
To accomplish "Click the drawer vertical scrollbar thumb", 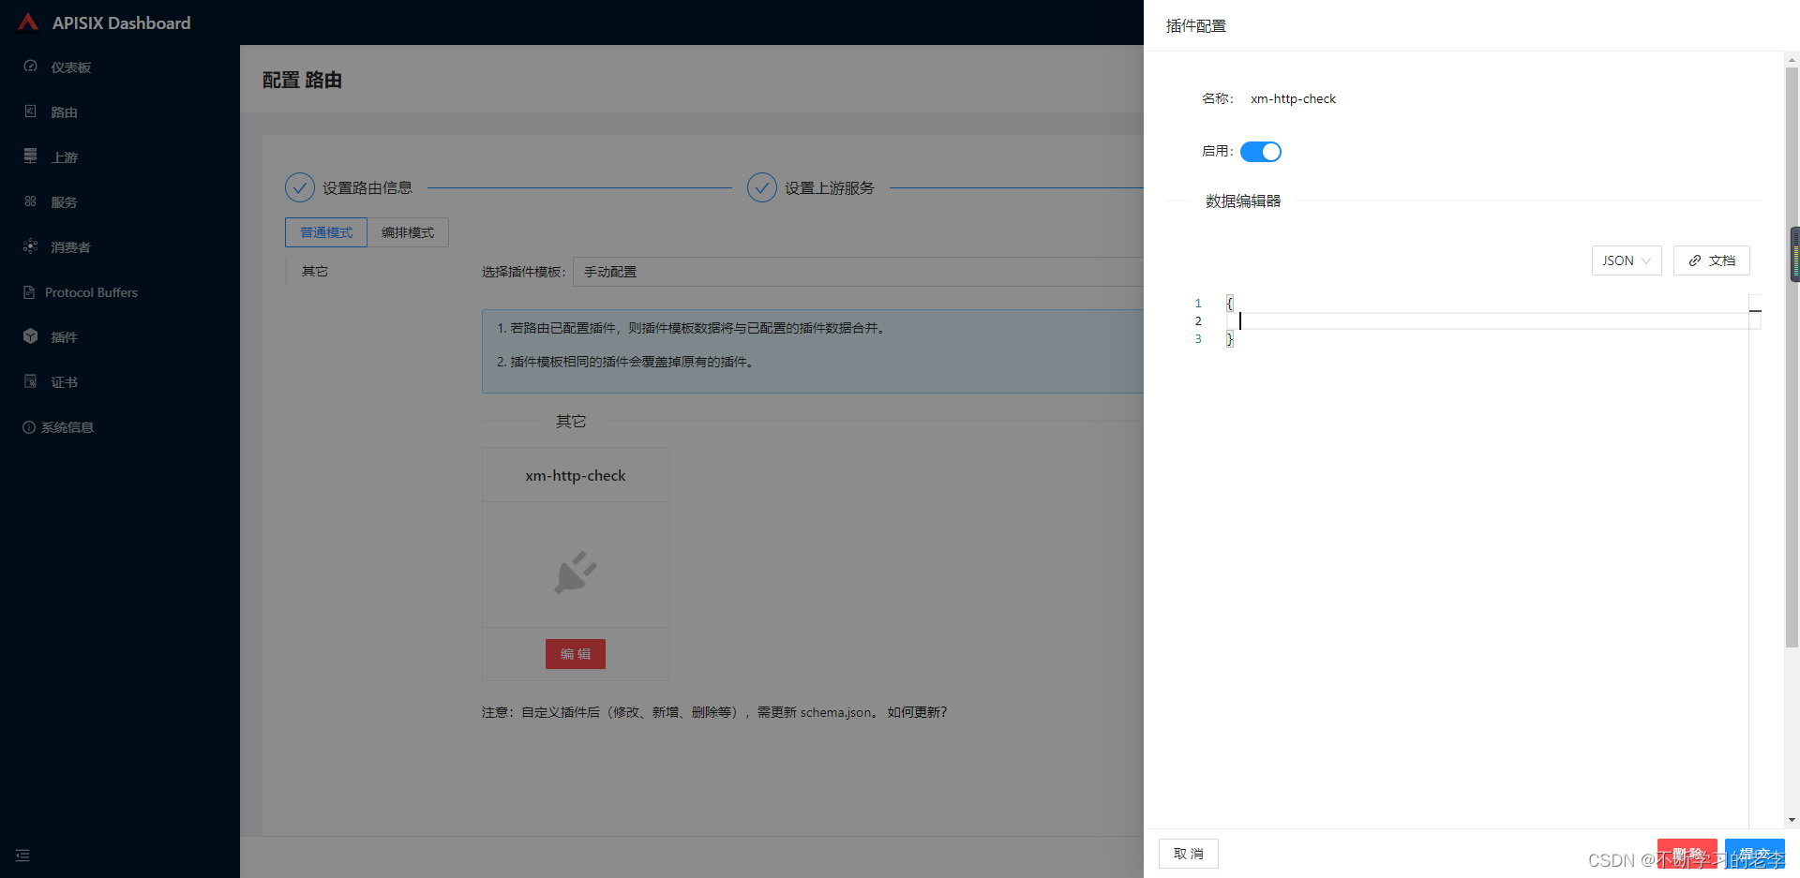I will pyautogui.click(x=1792, y=356).
